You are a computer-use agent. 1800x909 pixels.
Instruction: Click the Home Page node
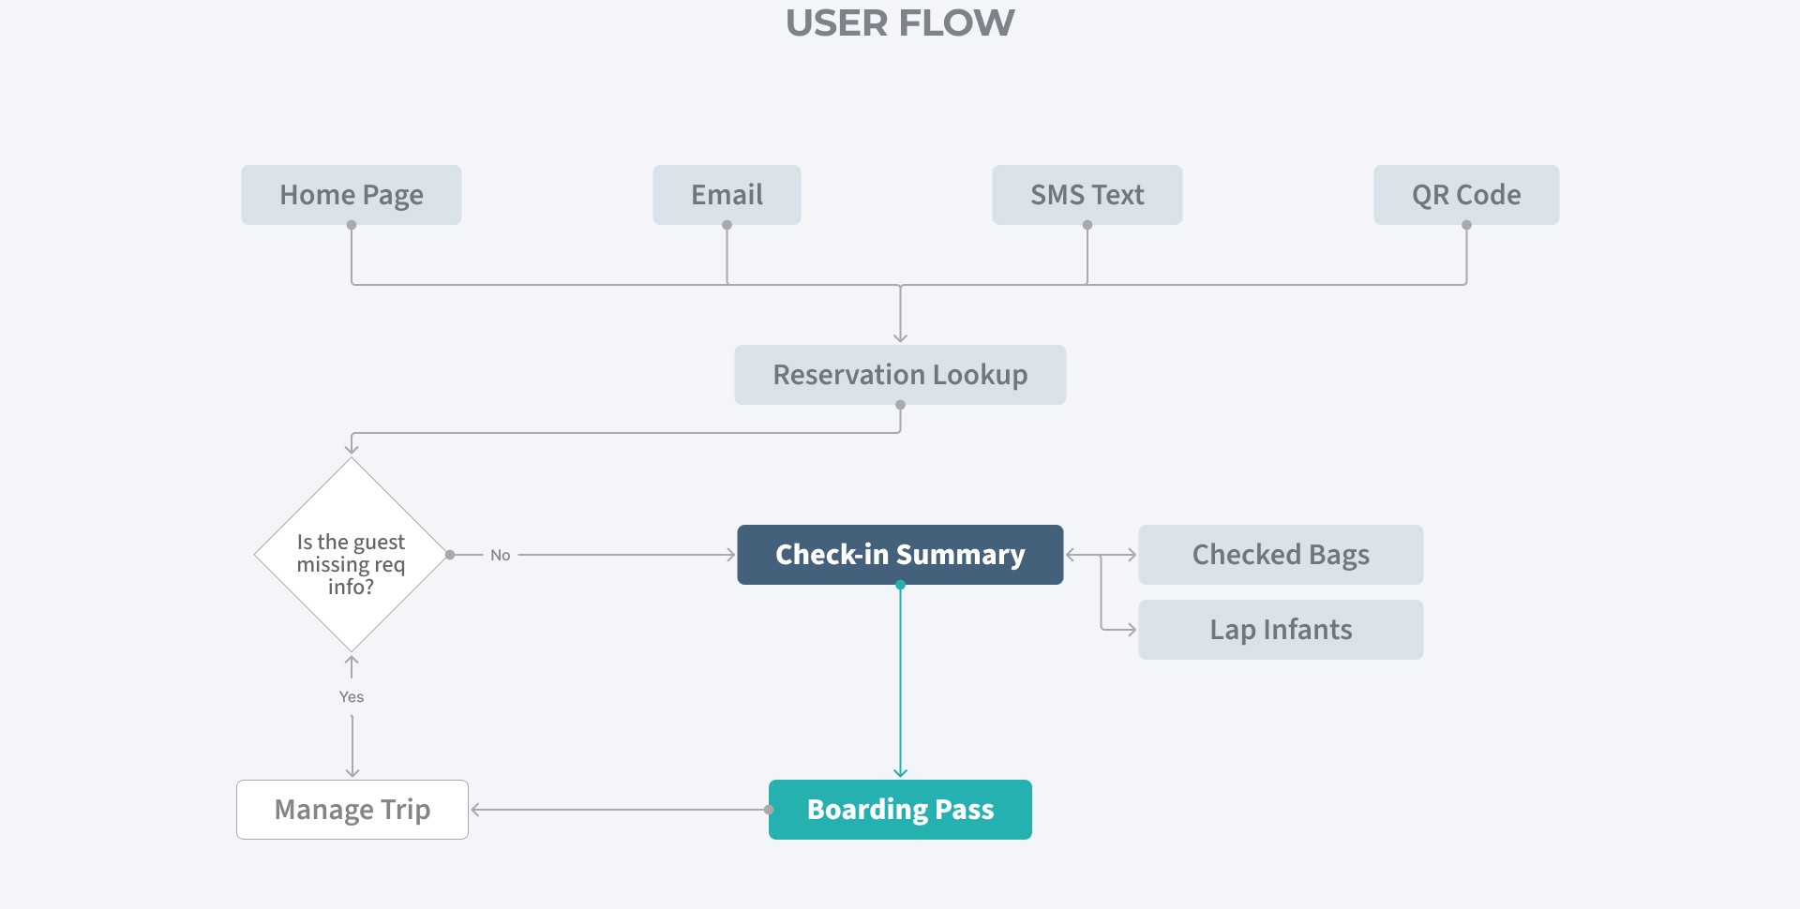tap(352, 195)
